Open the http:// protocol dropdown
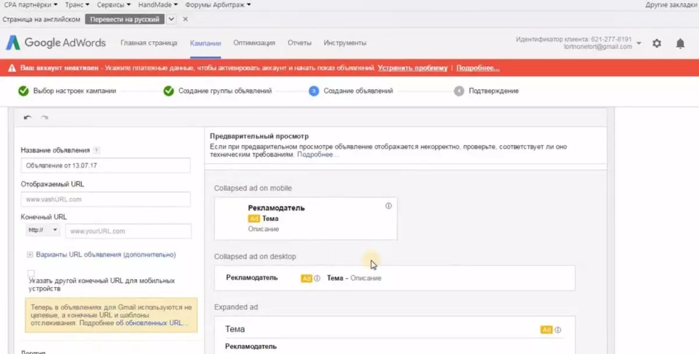The image size is (699, 354). pyautogui.click(x=43, y=230)
